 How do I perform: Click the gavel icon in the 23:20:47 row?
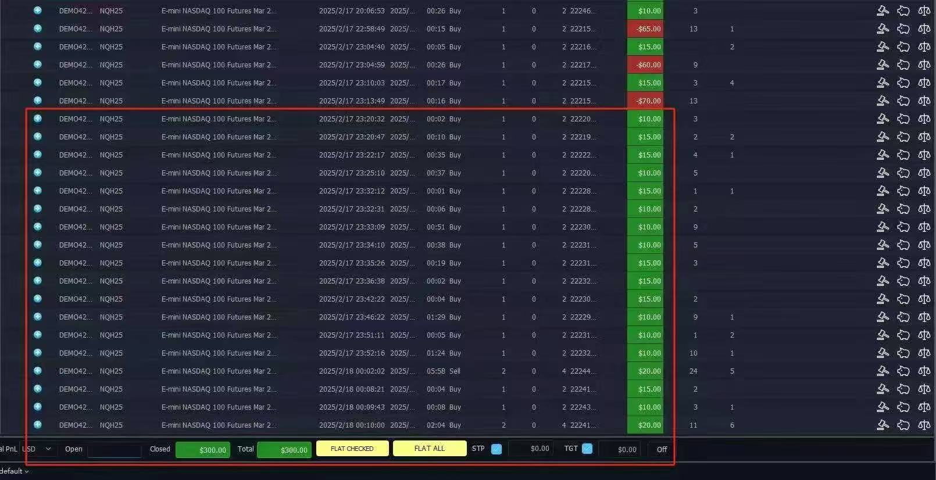883,137
